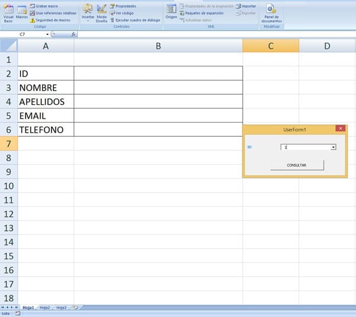Switch to Hoja2 sheet tab
Viewport: 356px width, 317px height.
coord(45,308)
